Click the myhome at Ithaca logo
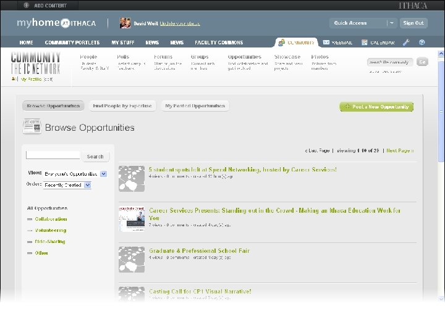Screen dimensions: 445x333 point(56,23)
